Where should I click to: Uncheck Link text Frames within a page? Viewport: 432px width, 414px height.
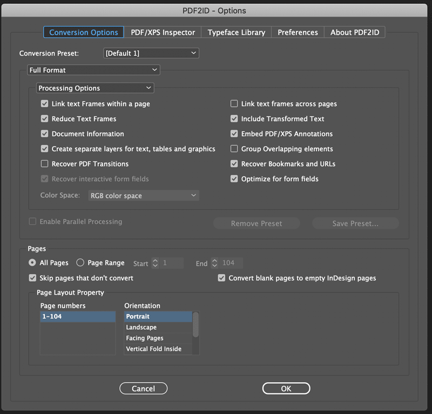click(x=45, y=104)
